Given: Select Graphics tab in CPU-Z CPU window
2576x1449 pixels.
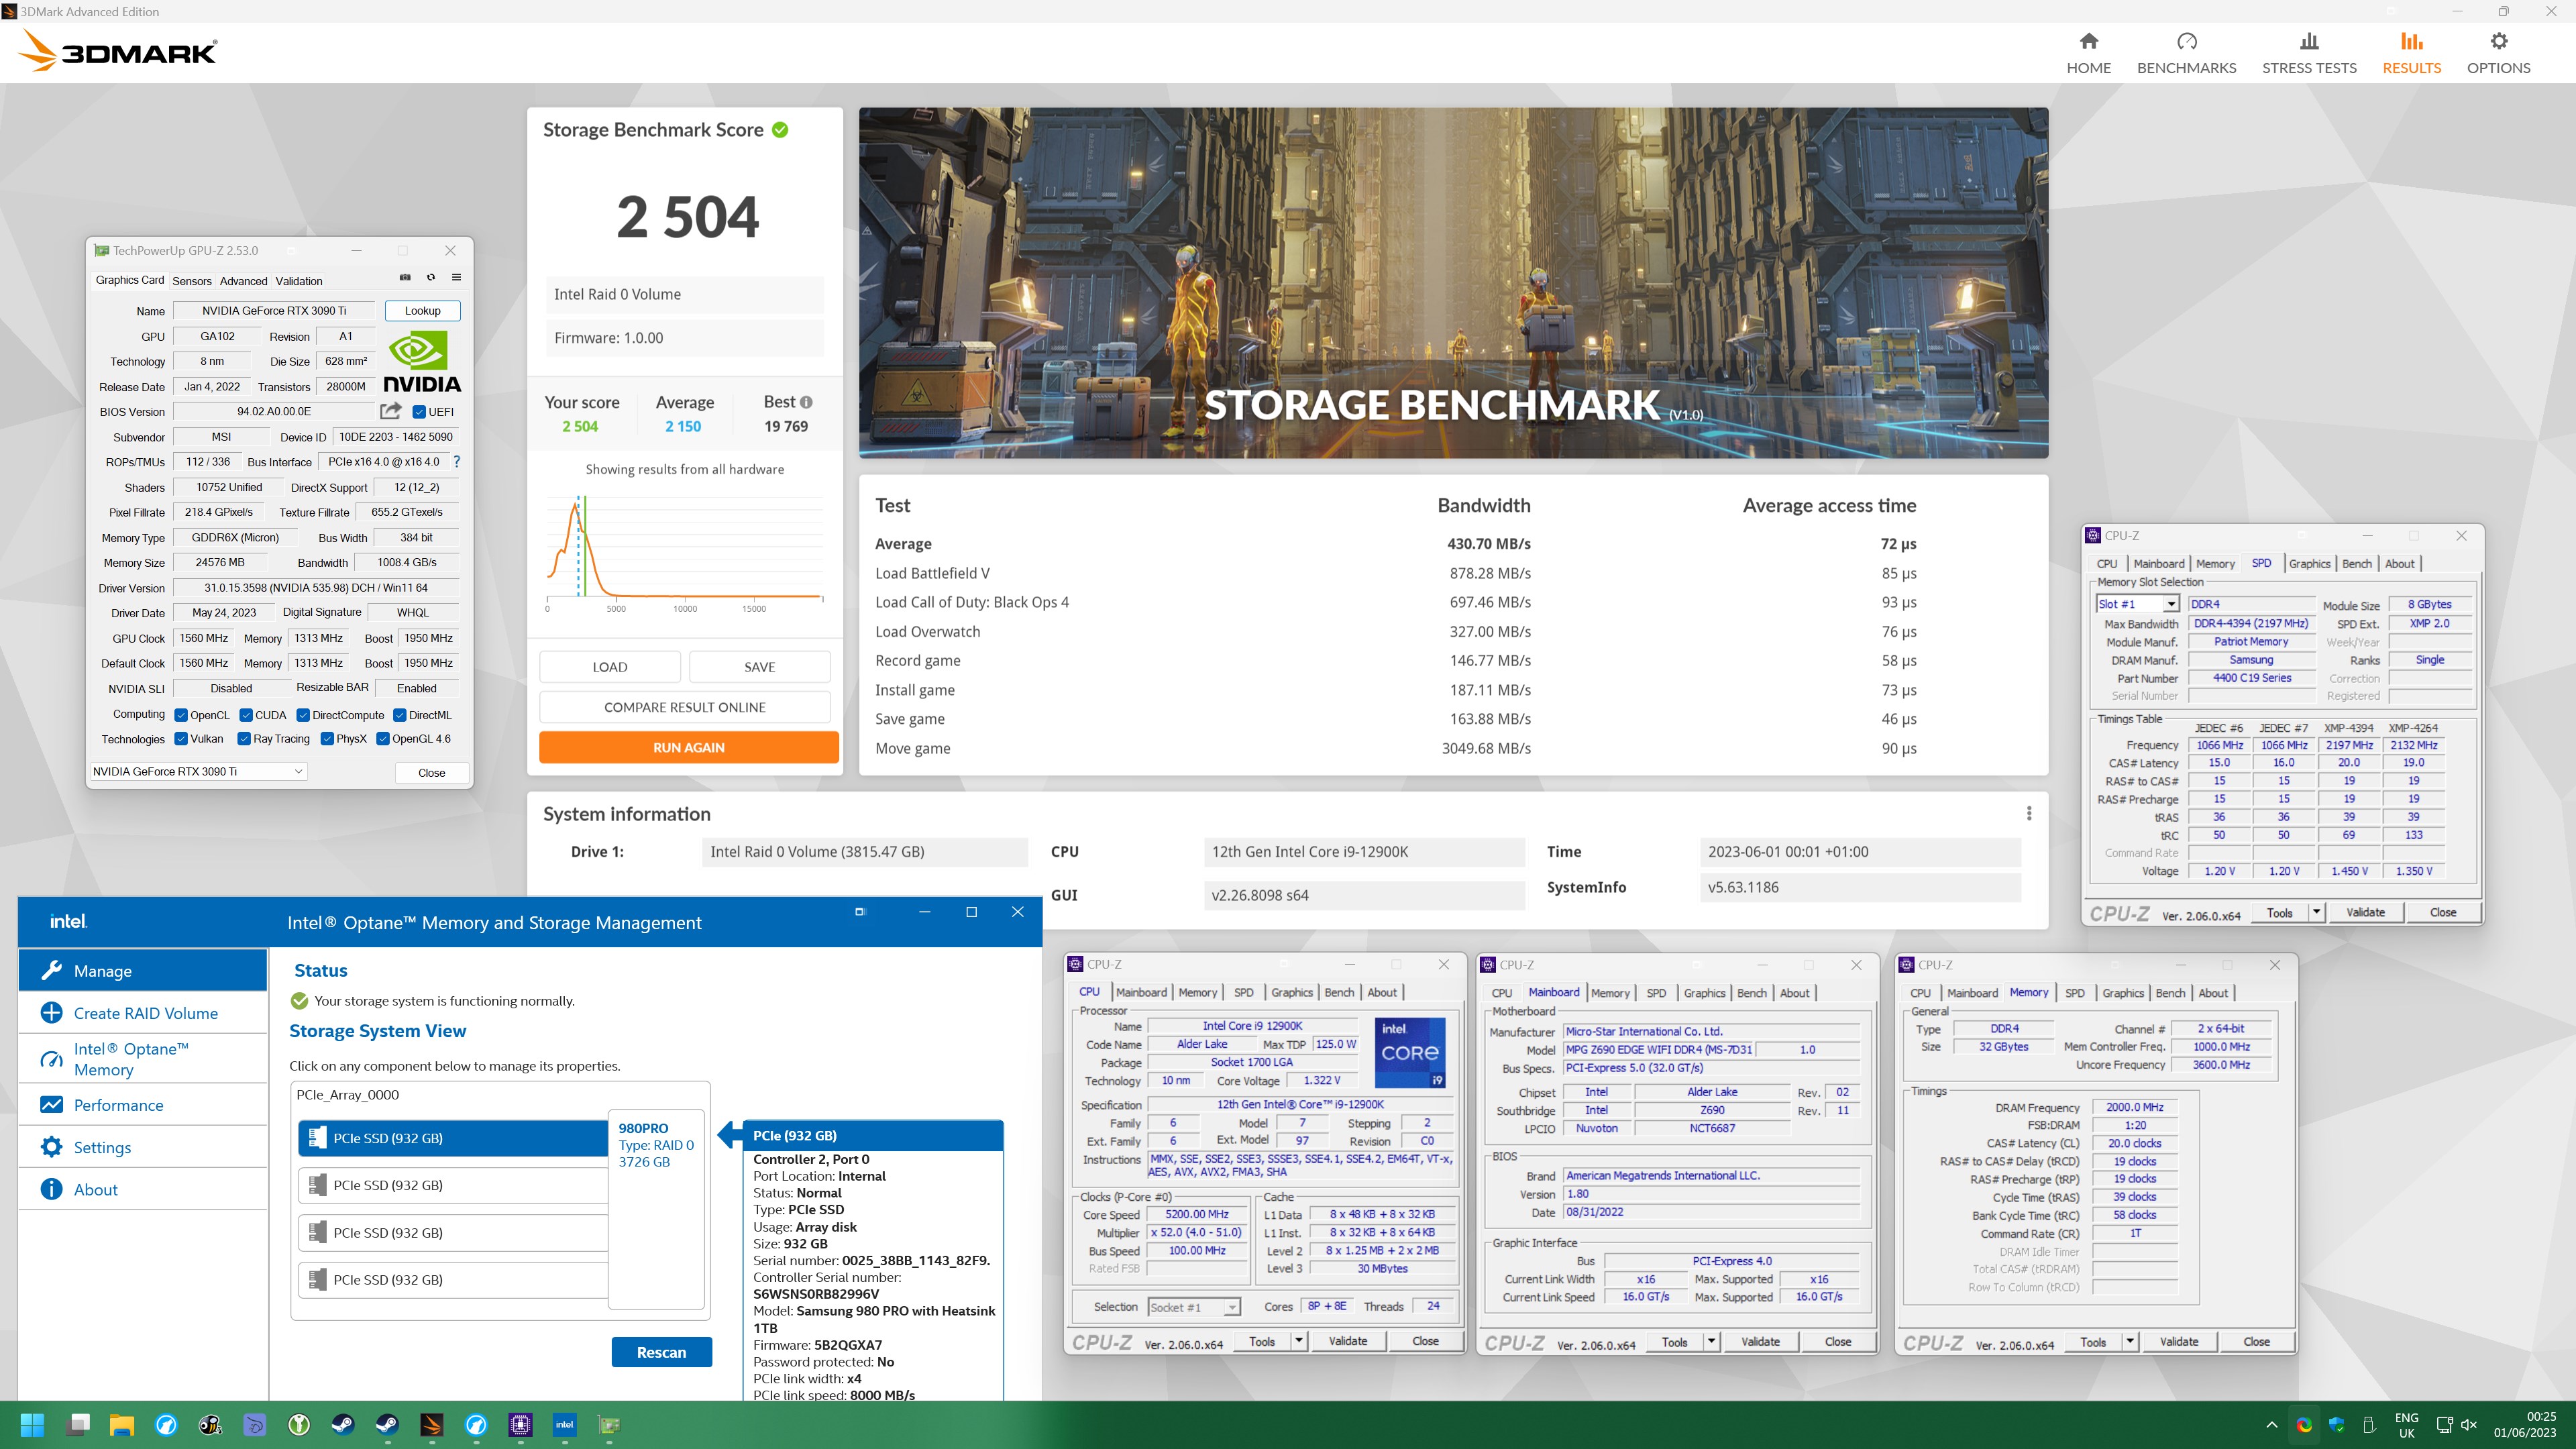Looking at the screenshot, I should 1292,992.
